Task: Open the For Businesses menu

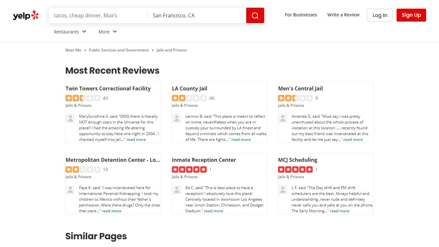Action: [301, 15]
